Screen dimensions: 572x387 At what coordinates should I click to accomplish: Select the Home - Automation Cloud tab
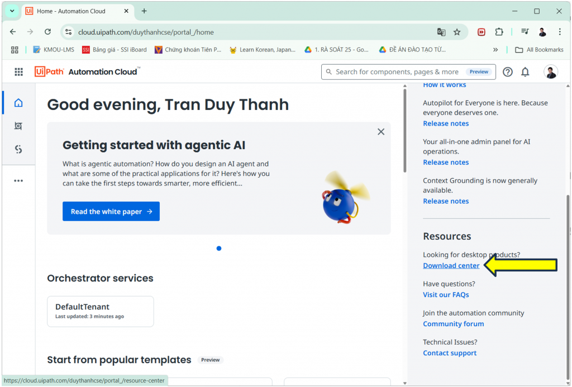coord(77,11)
